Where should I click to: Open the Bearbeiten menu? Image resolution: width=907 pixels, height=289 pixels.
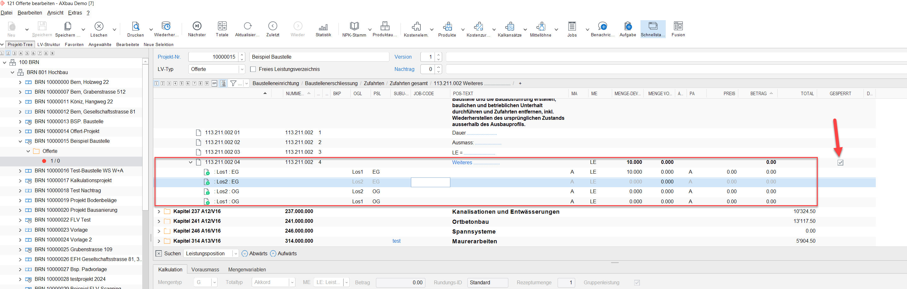pyautogui.click(x=30, y=13)
